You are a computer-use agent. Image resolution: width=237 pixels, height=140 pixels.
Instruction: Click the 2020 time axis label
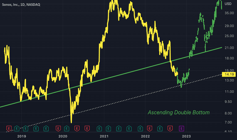click(x=63, y=136)
